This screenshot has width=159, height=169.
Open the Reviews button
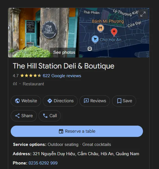(95, 101)
